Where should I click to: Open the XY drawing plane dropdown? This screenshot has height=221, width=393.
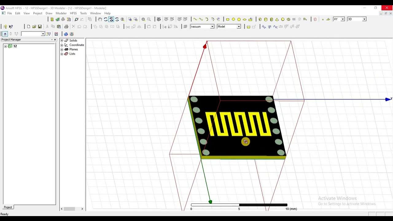coord(343,19)
